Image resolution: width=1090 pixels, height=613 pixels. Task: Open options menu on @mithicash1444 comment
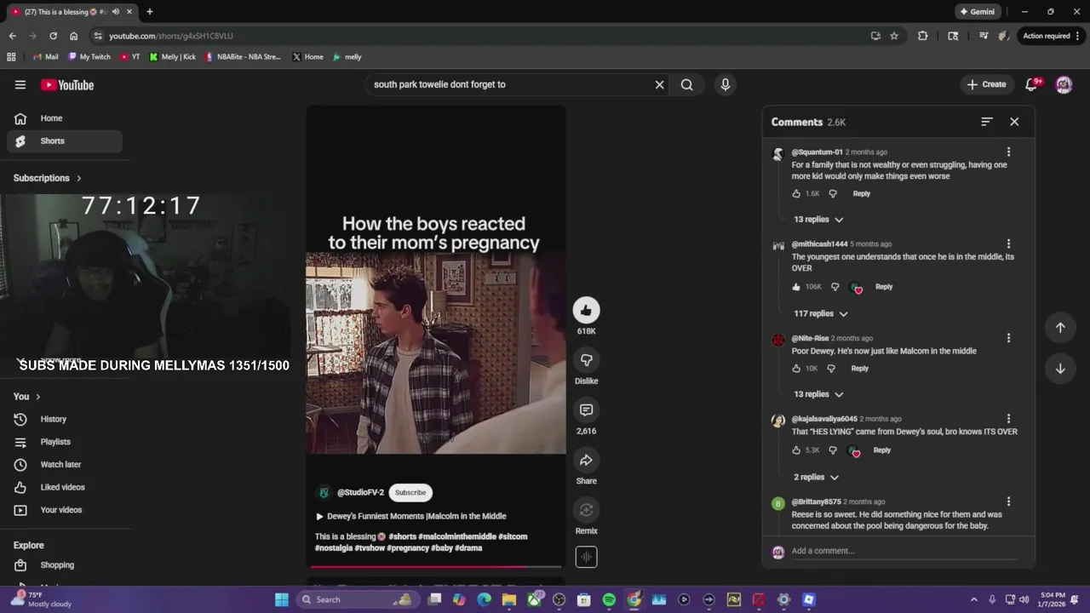point(1008,243)
